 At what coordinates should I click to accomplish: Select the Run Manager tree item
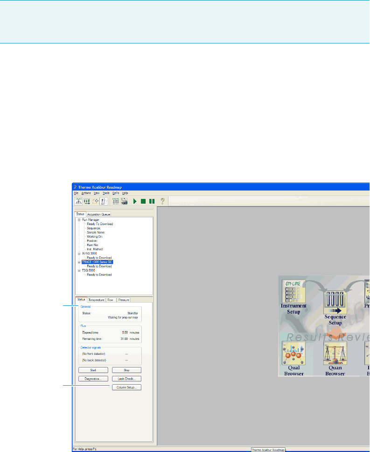(x=91, y=219)
